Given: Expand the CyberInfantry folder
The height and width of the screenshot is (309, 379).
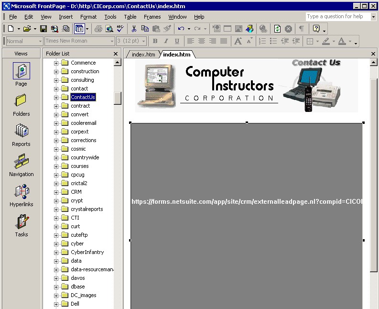Looking at the screenshot, I should click(56, 253).
